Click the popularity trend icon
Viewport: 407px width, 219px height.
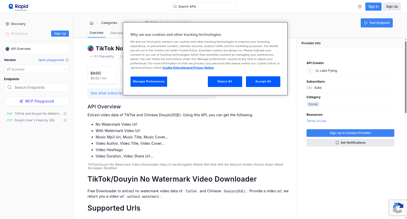[x=91, y=56]
